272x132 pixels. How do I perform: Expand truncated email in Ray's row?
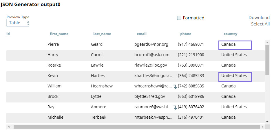(x=175, y=107)
